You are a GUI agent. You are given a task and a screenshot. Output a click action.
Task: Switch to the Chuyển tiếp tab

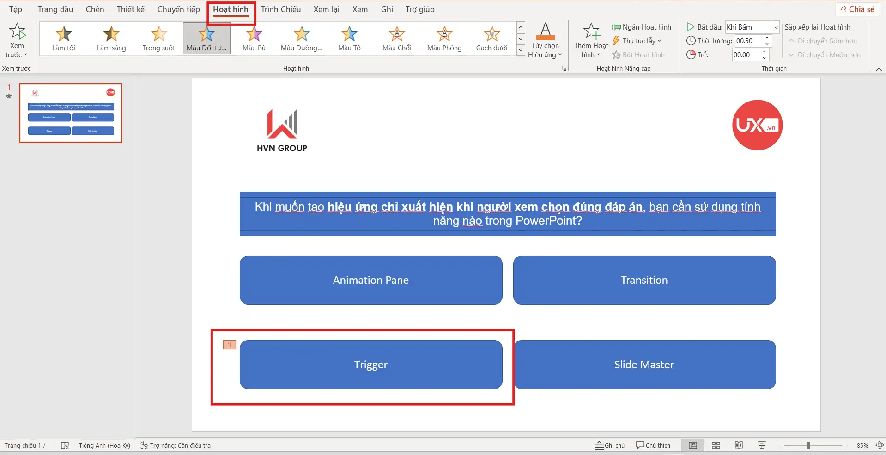(x=178, y=9)
